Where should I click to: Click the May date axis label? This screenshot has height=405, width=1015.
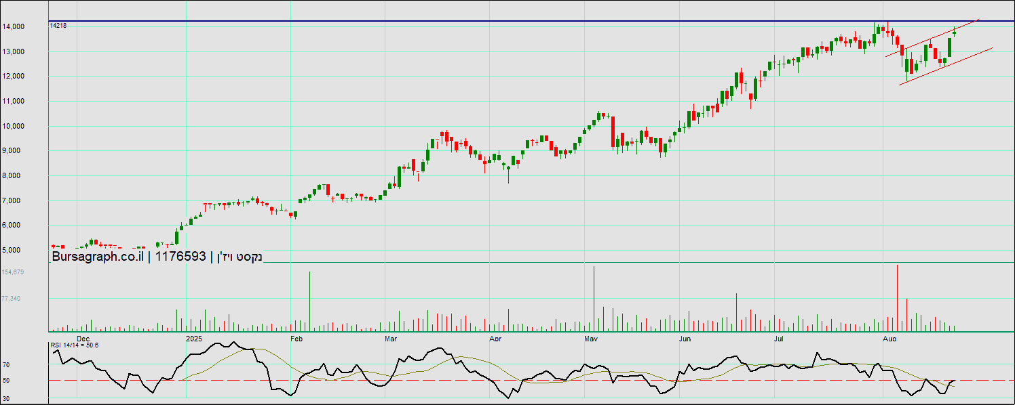[x=590, y=338]
